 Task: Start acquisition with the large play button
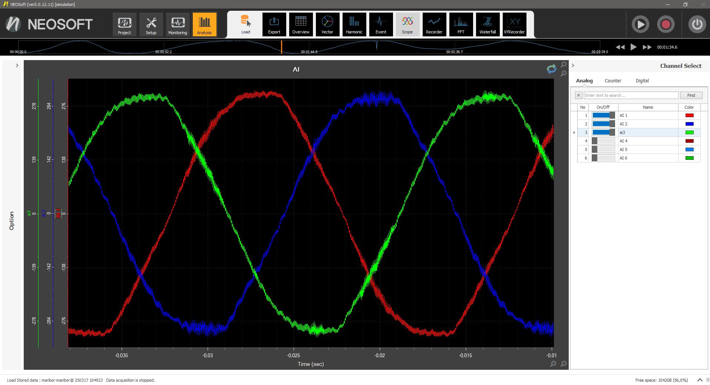640,24
